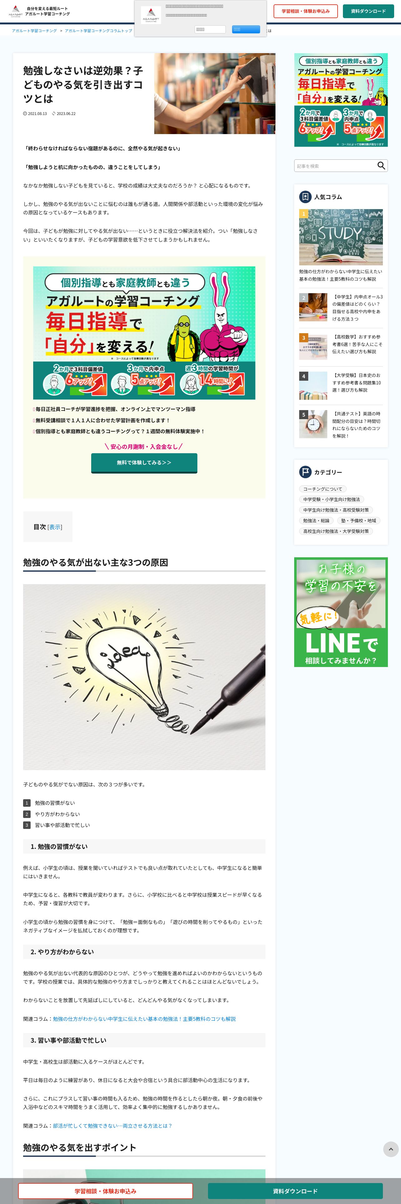
Task: Click the scroll-to-top arrow button
Action: pyautogui.click(x=391, y=1149)
